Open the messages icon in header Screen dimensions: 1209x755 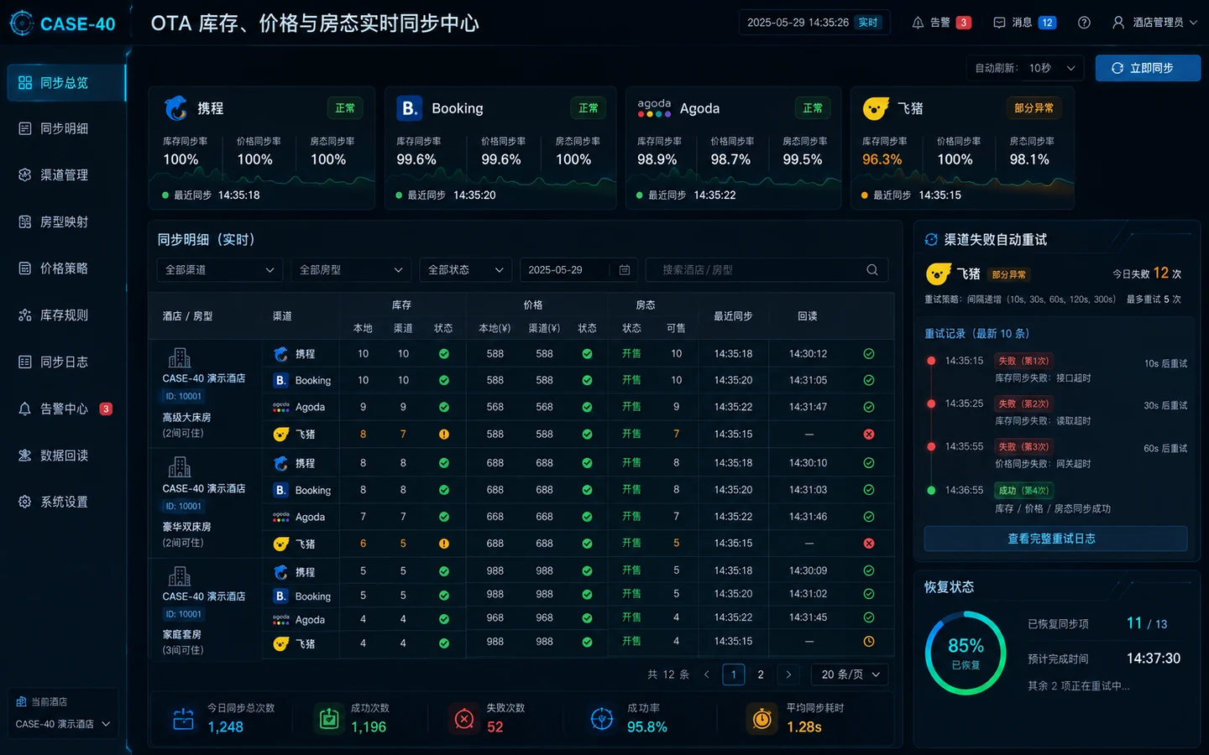click(x=999, y=23)
